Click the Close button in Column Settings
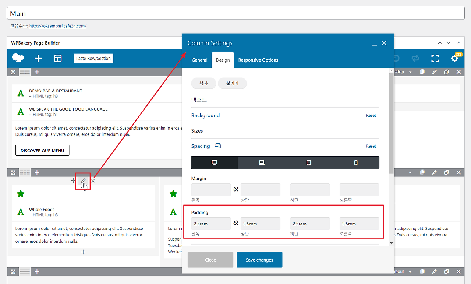 [210, 260]
